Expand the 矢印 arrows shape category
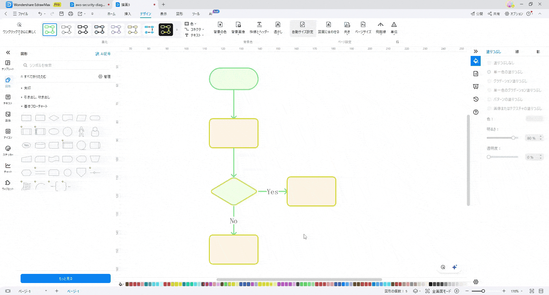Screen dimensions: 549x295 pos(27,88)
